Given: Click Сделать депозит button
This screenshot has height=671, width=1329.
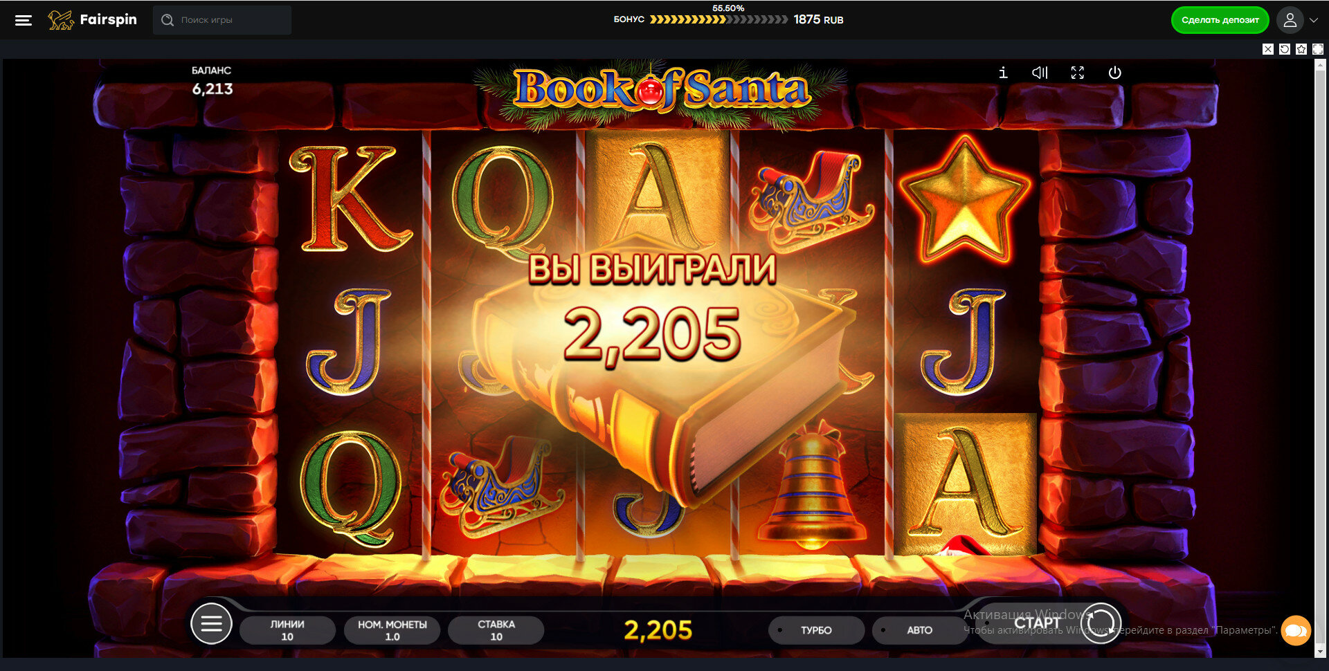Looking at the screenshot, I should tap(1220, 20).
